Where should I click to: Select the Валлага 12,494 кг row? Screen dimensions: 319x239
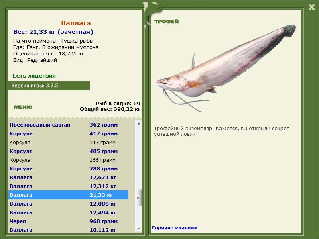[x=68, y=212]
